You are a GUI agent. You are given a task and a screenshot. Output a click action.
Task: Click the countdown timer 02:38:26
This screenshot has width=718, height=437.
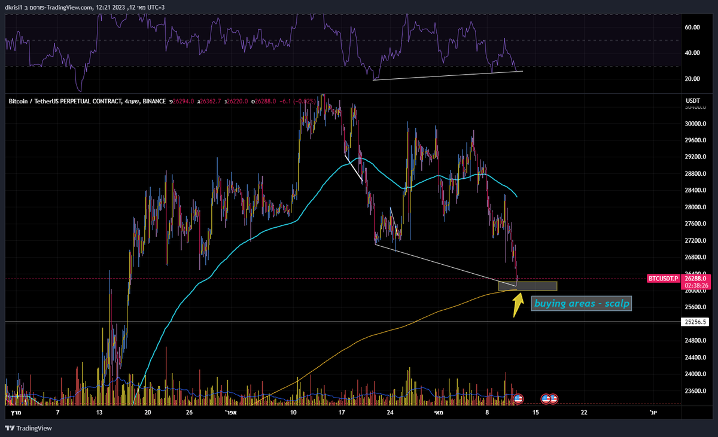[696, 285]
